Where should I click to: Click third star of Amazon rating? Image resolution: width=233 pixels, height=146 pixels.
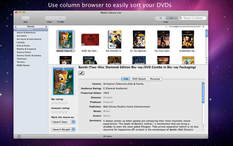point(59,112)
